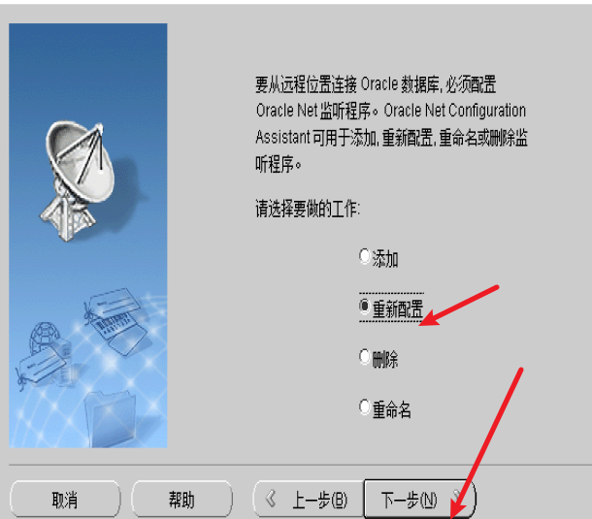This screenshot has width=592, height=519.
Task: Click the right chevron on 下一步 button
Action: click(458, 498)
